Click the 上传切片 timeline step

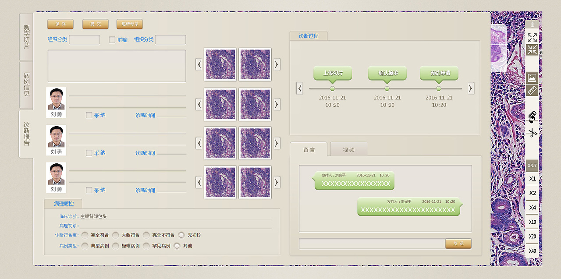tap(333, 73)
